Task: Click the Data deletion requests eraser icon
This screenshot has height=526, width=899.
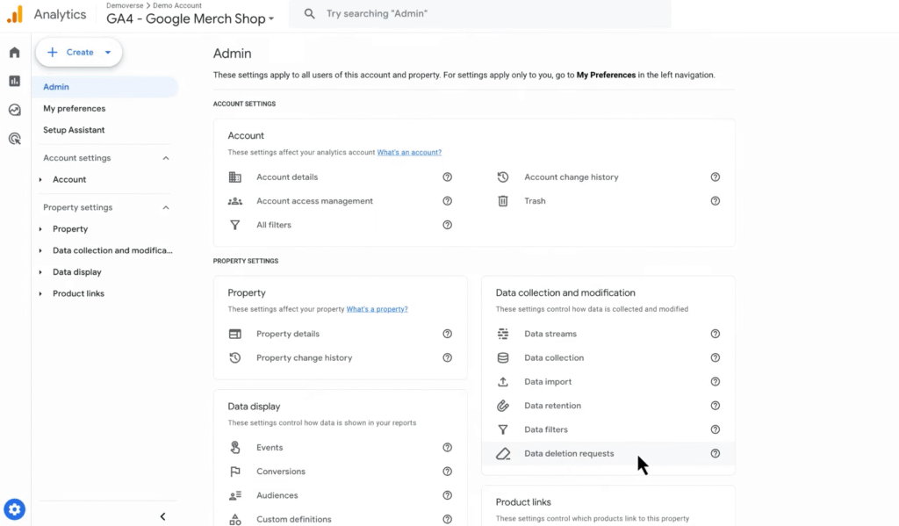Action: click(x=503, y=454)
